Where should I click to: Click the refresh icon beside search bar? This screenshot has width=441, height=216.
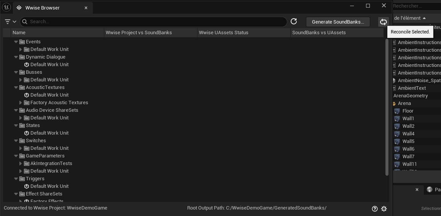point(294,22)
